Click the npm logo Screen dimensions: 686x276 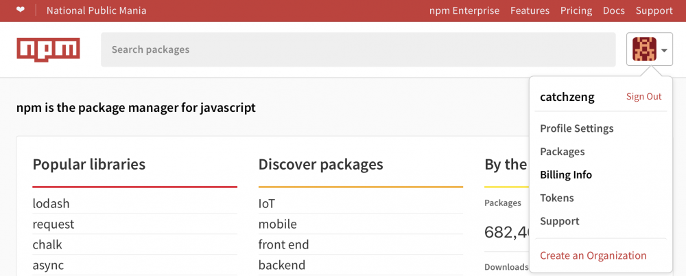point(48,49)
